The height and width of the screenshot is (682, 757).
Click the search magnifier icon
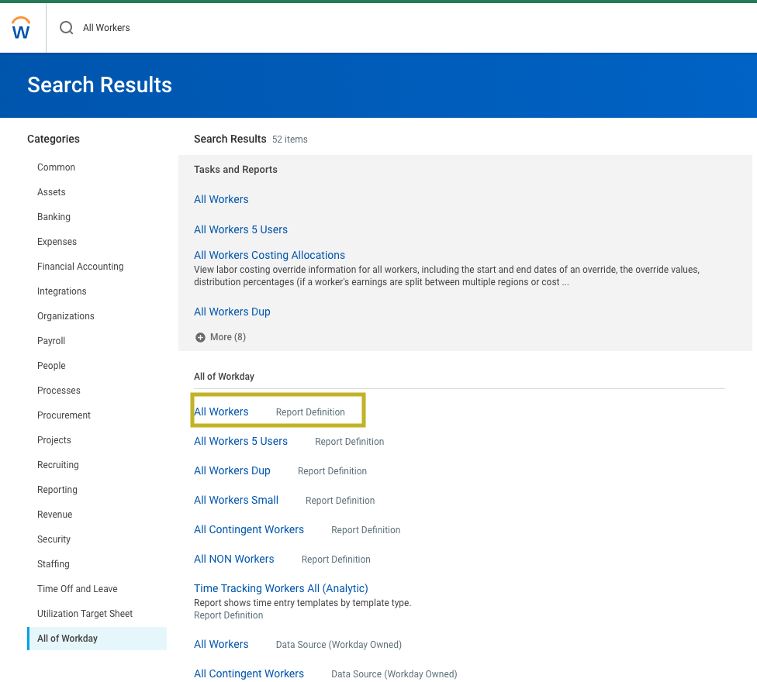[x=67, y=28]
